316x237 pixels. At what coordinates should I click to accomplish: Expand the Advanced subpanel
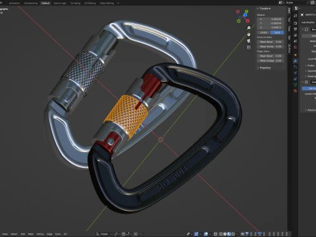click(310, 110)
